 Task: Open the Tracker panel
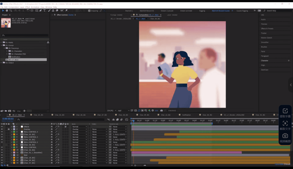[264, 33]
